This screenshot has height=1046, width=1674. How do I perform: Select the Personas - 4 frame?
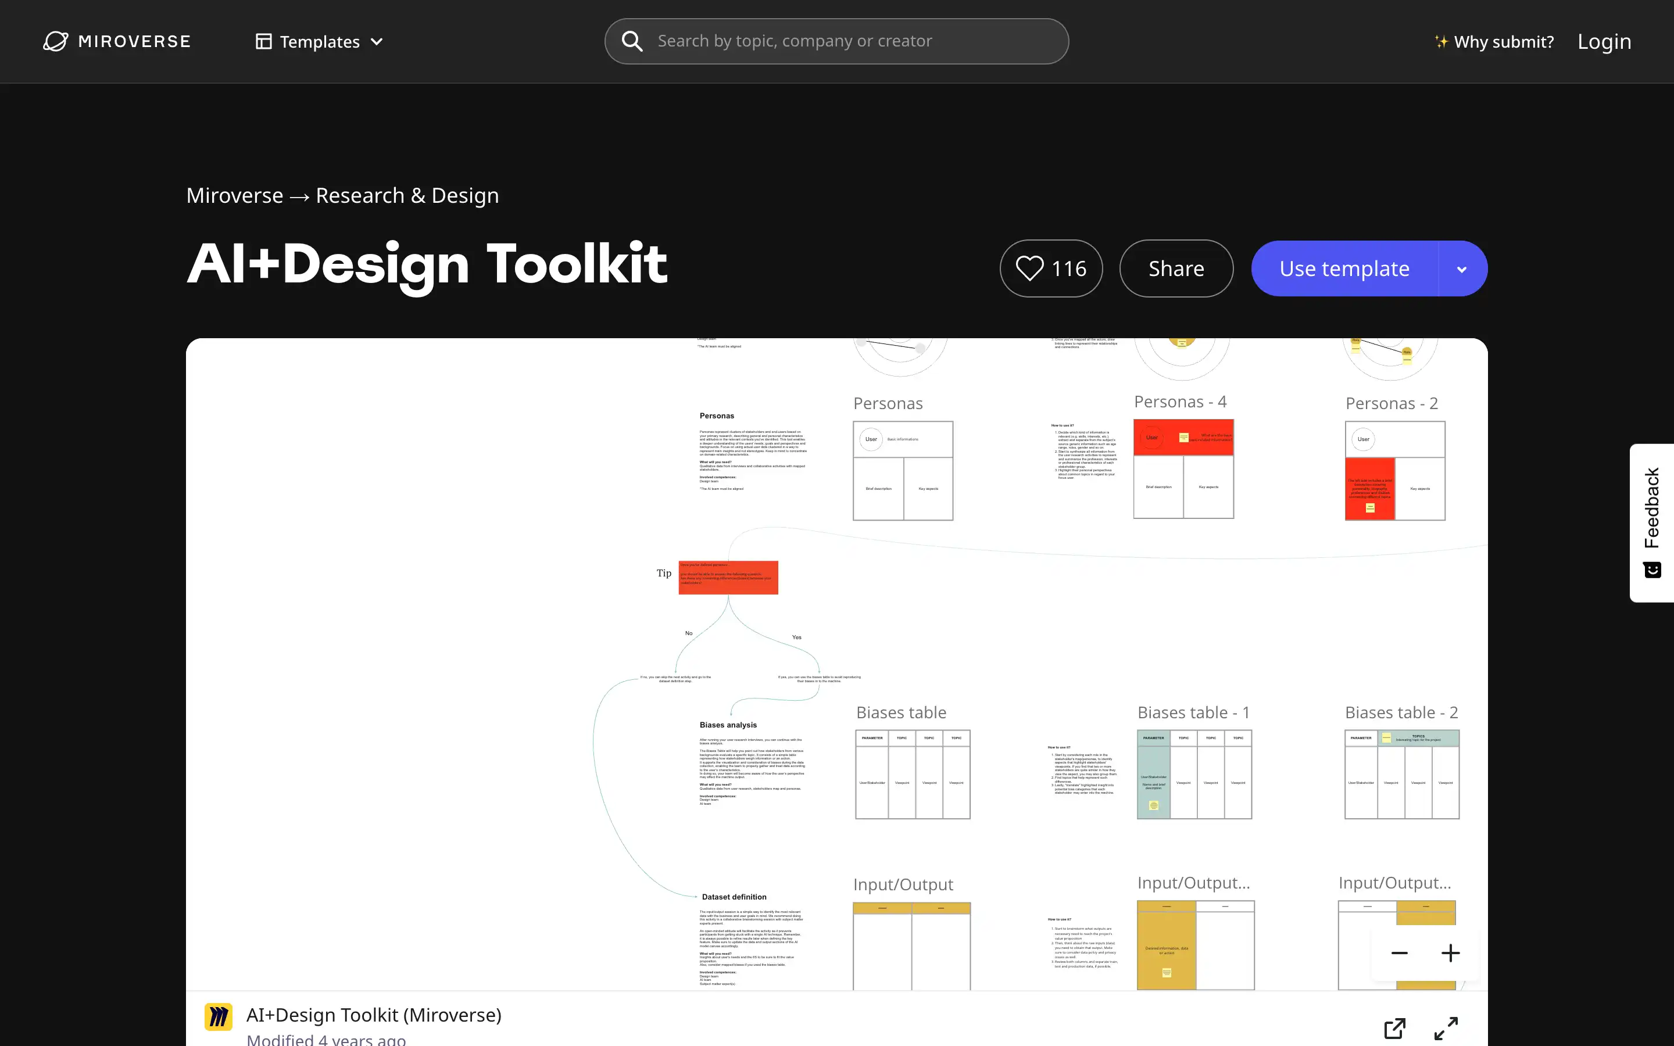pos(1183,469)
